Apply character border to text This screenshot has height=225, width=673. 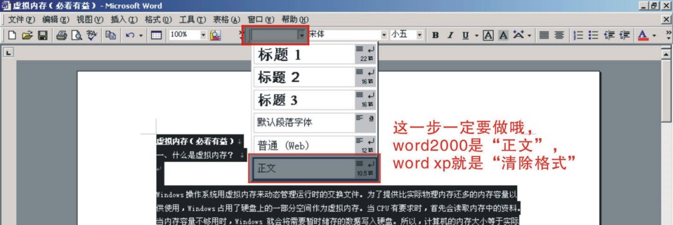[x=488, y=35]
